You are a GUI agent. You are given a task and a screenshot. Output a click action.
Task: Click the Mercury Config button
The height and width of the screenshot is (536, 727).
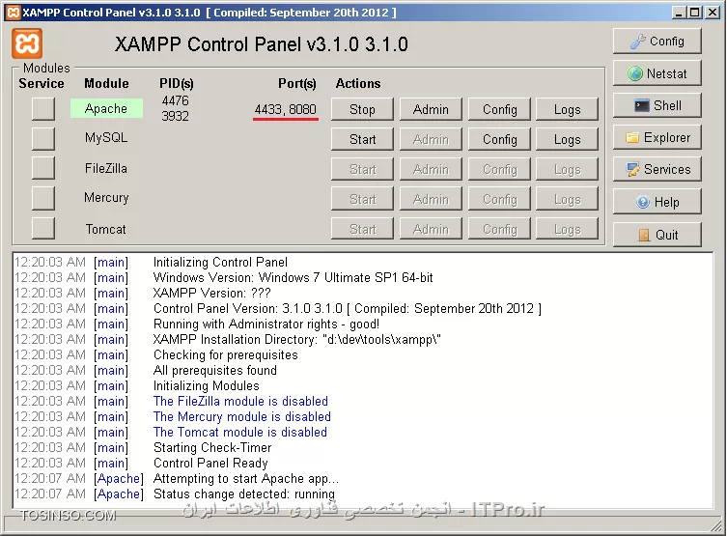[499, 199]
